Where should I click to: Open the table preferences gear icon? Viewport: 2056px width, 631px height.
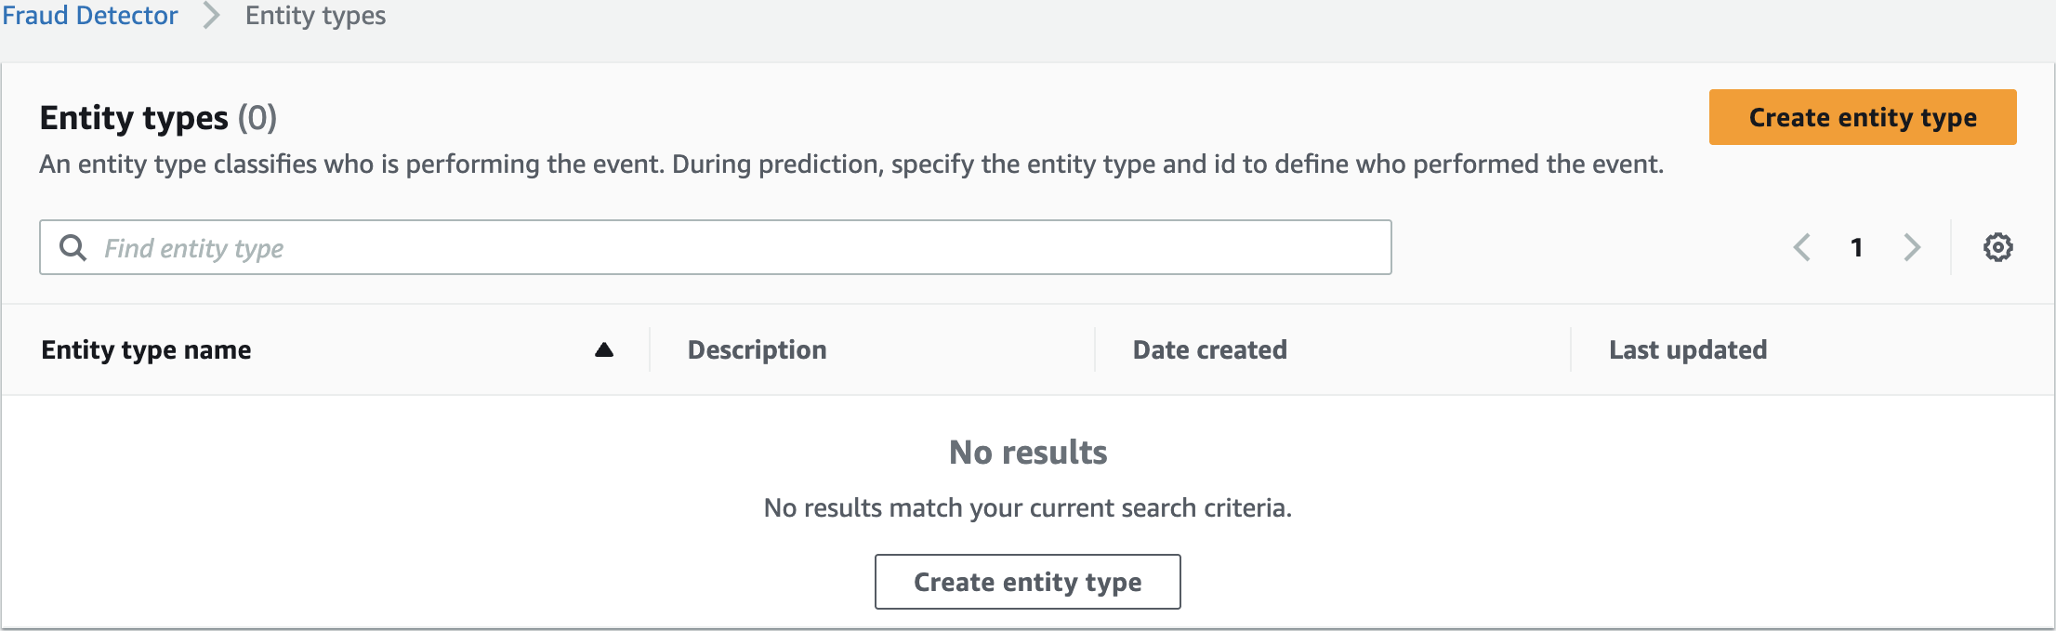click(1997, 247)
